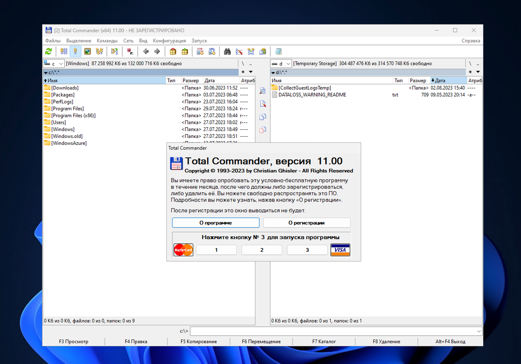Open the Команды menu
Screen dimensions: 521x364
(107, 41)
